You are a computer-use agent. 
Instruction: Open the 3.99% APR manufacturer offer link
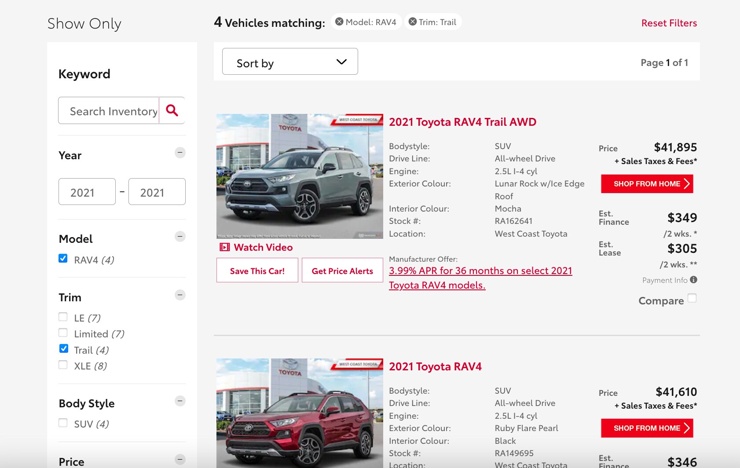coord(480,278)
